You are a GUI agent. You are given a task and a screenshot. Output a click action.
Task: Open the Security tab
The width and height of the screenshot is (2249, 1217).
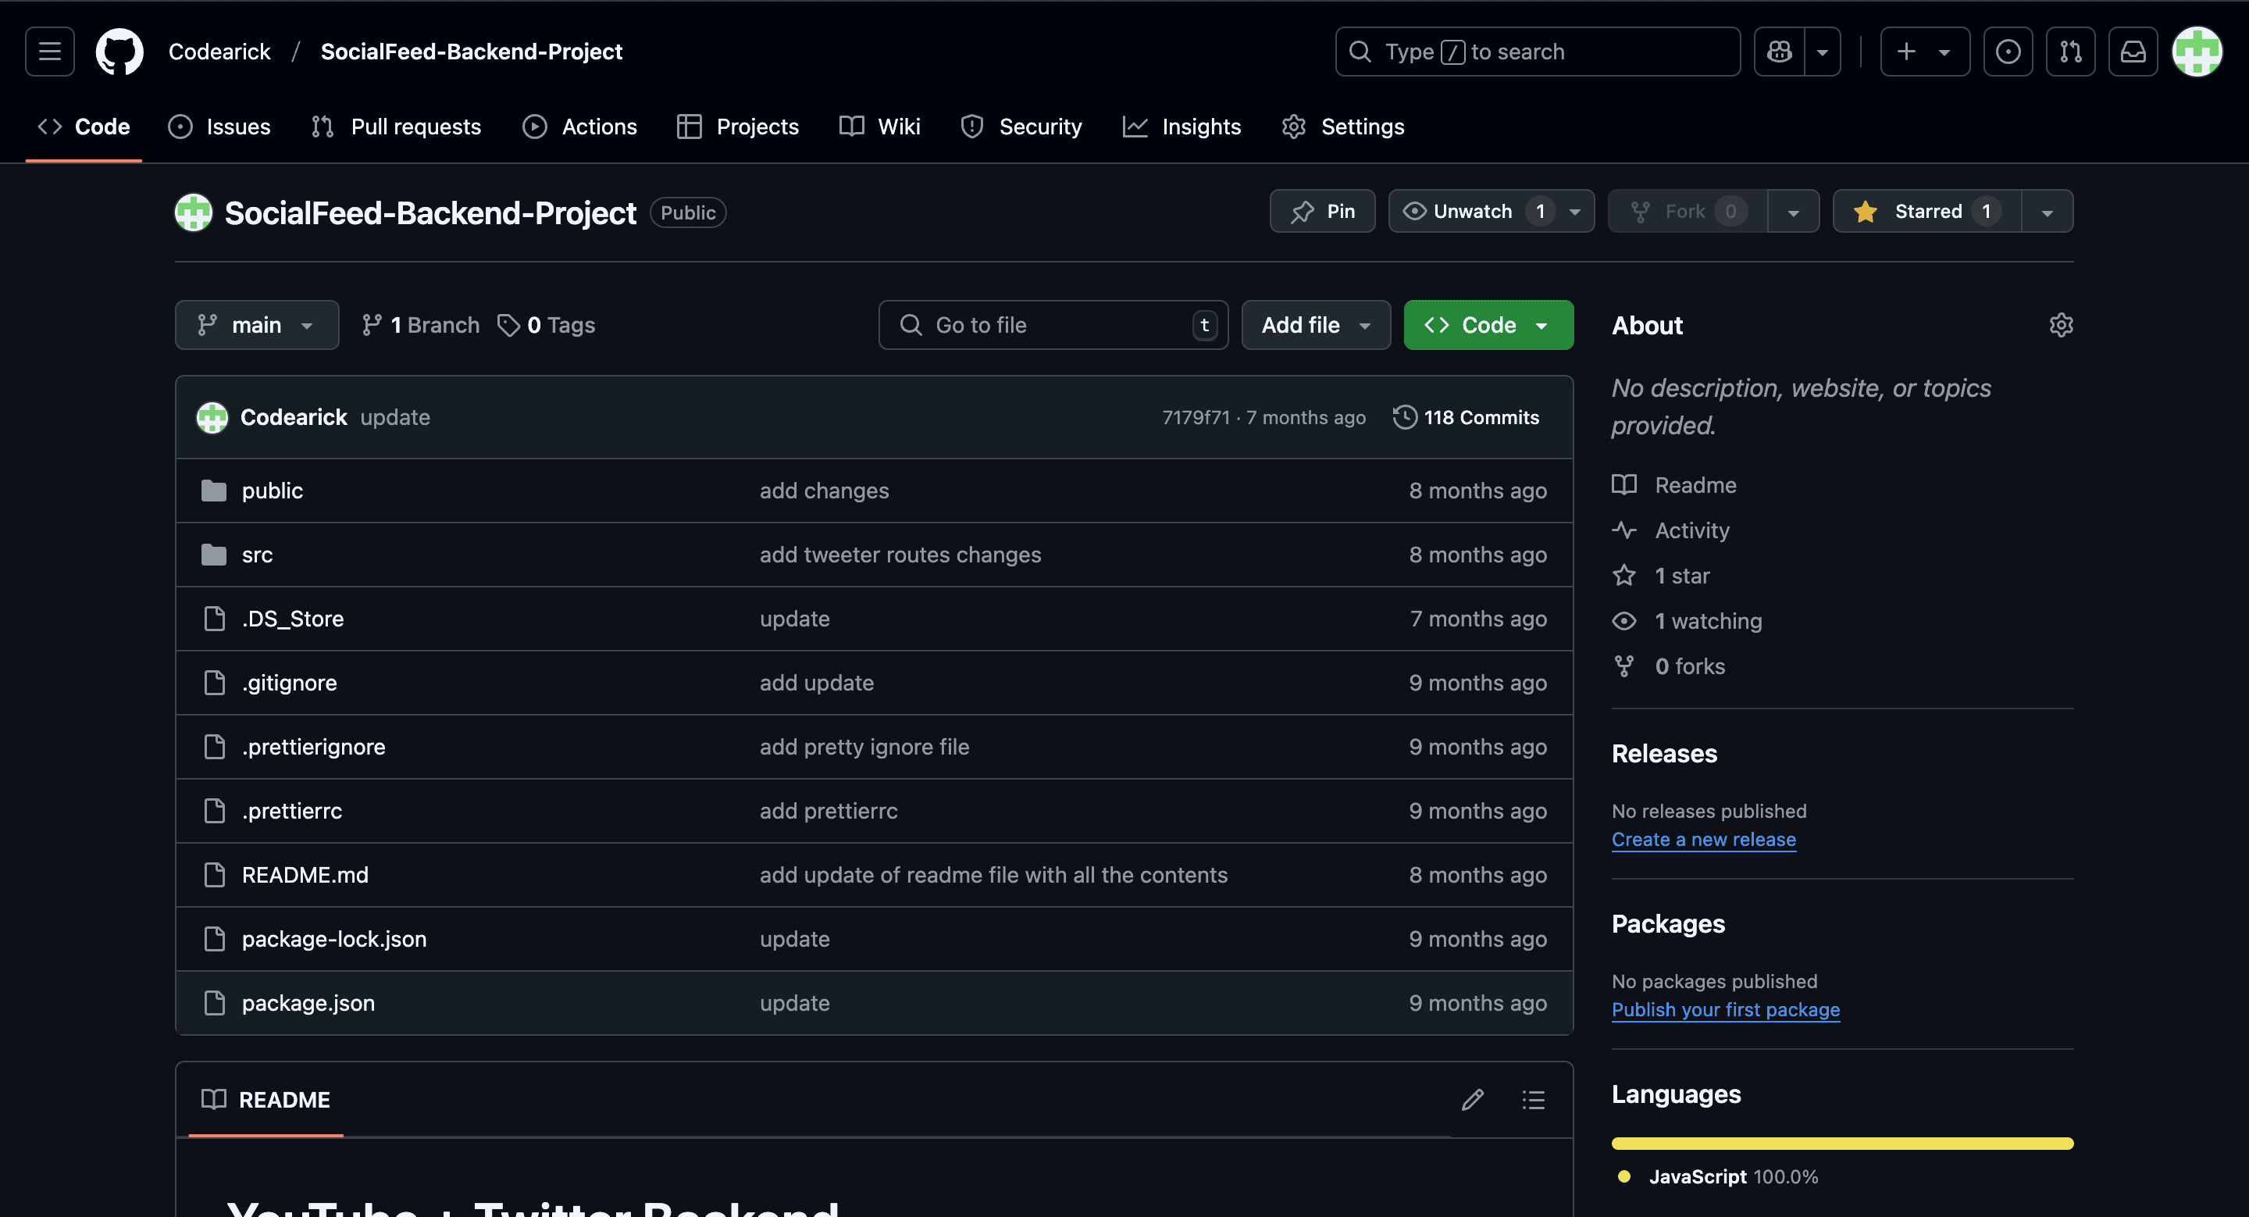(1021, 127)
